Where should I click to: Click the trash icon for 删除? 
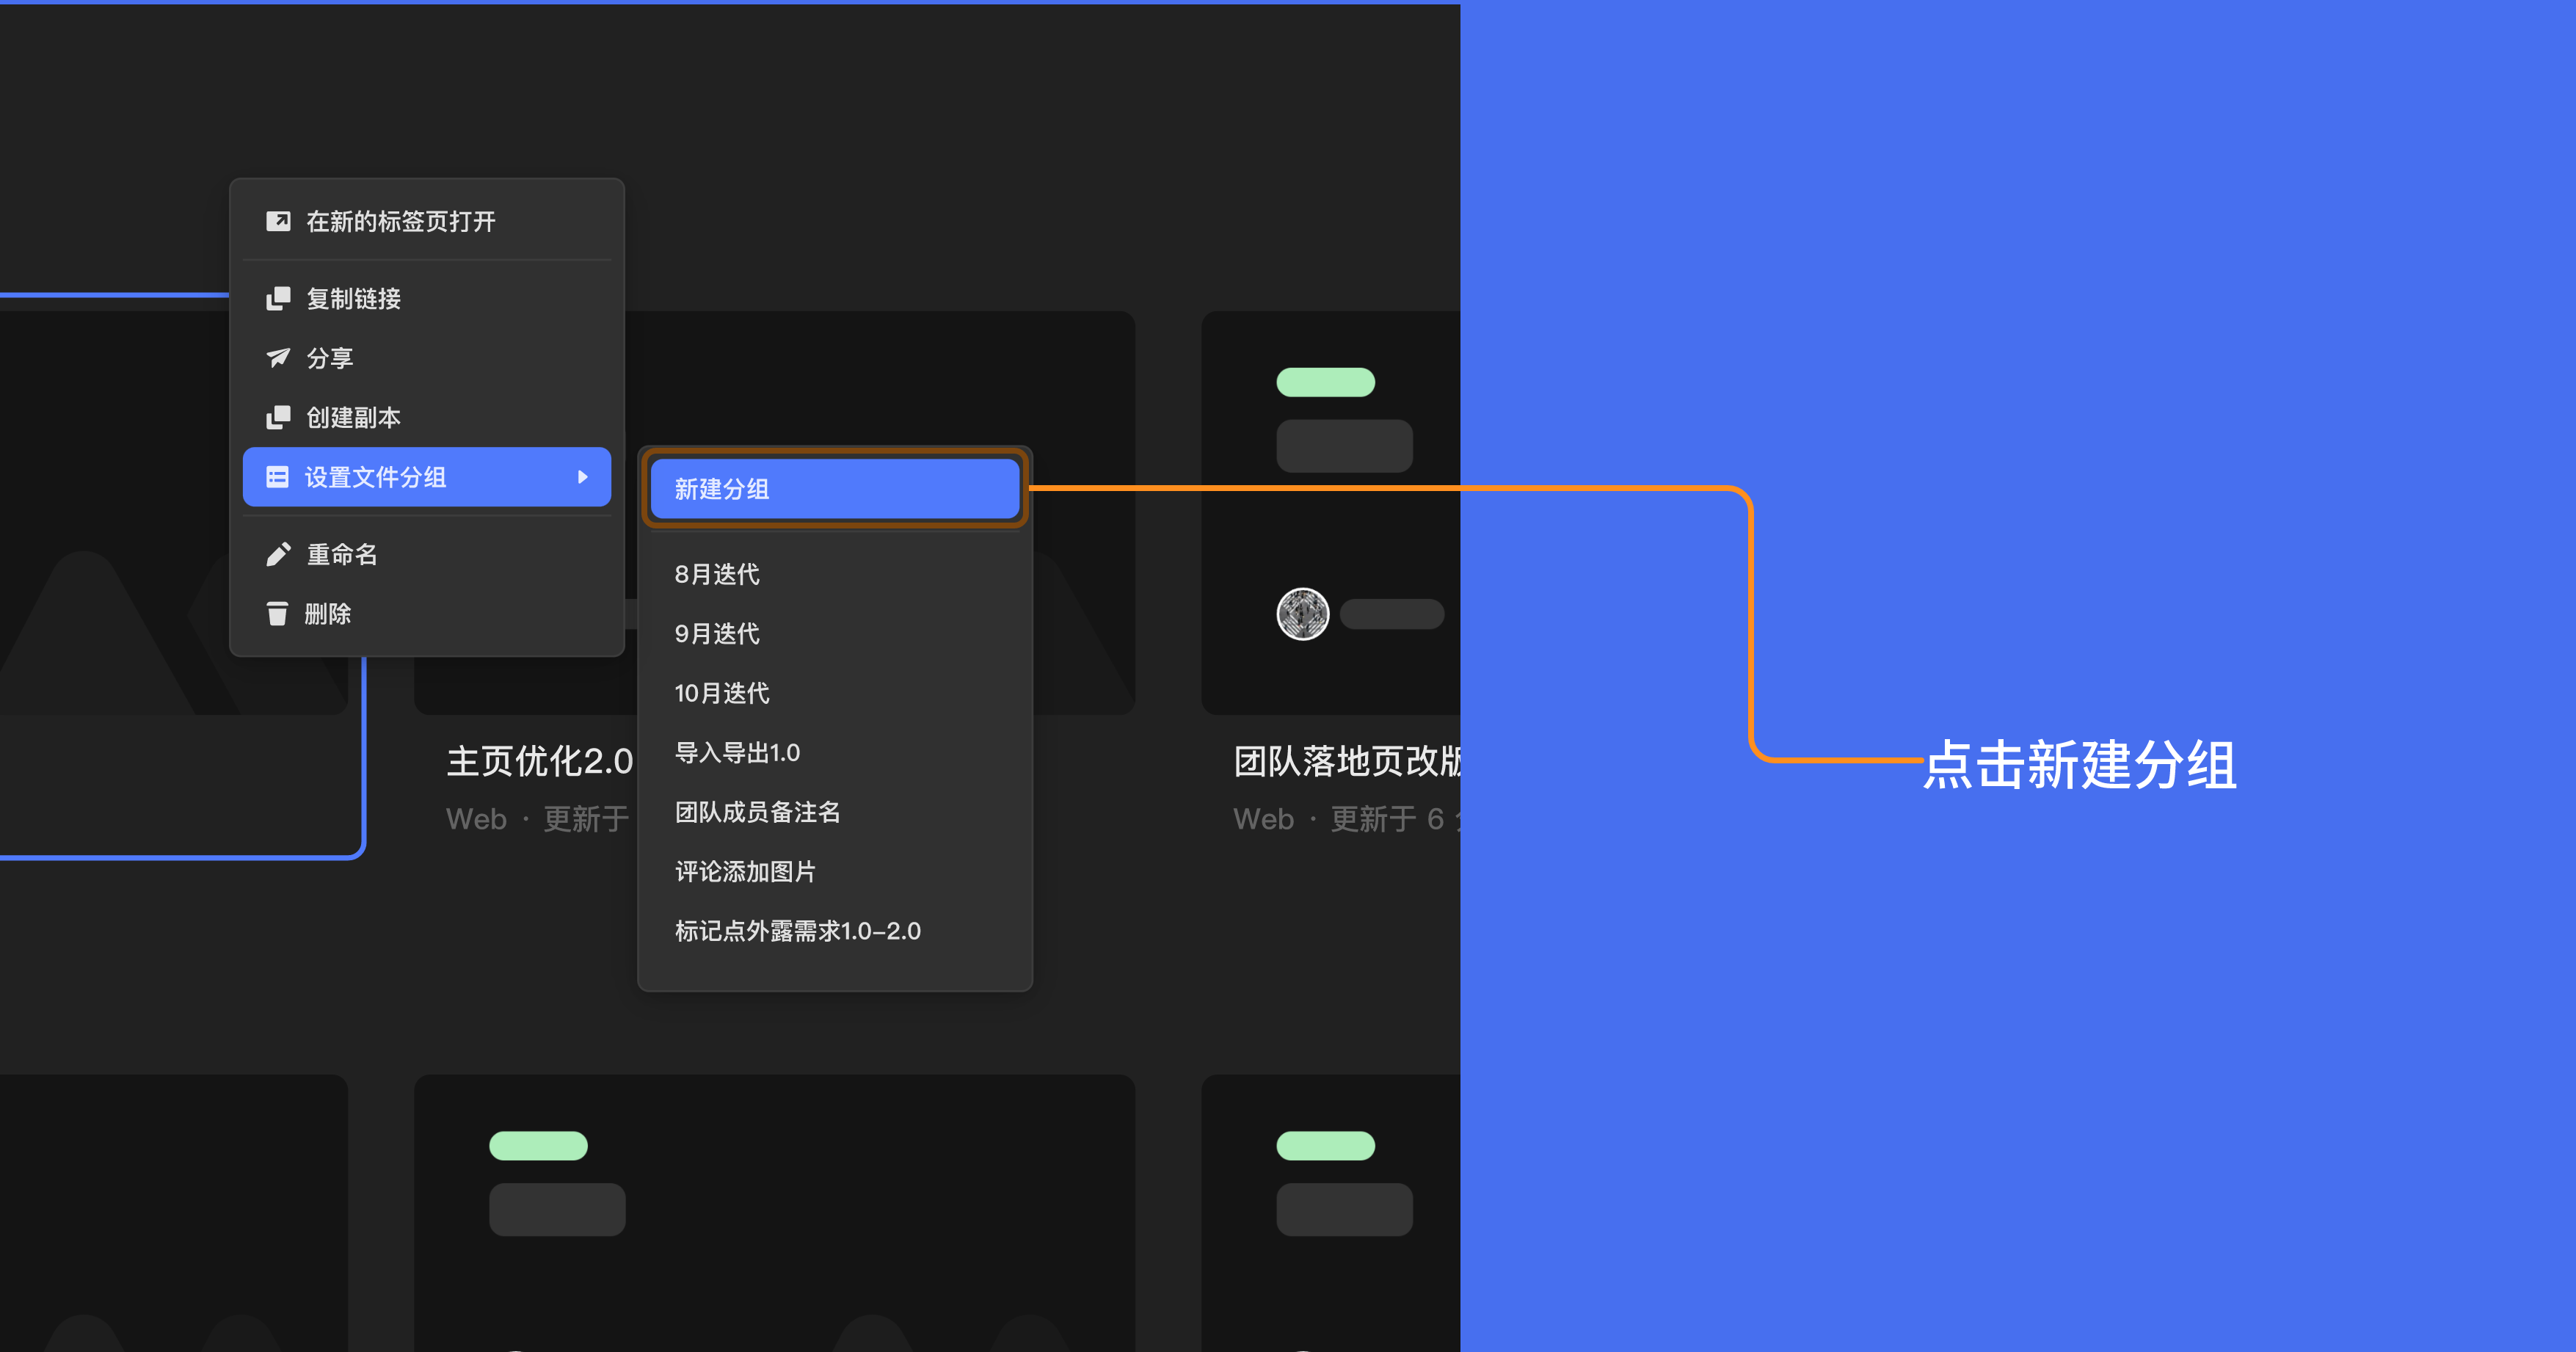click(278, 613)
